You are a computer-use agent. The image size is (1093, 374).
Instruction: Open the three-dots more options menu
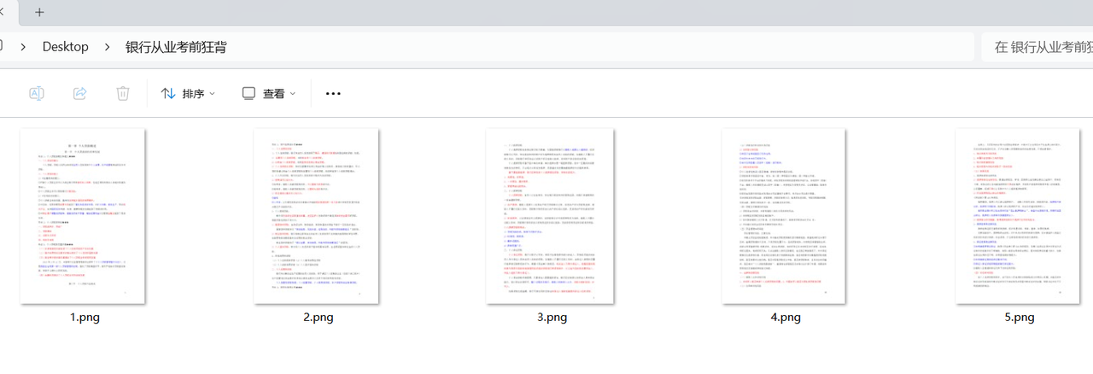[x=333, y=93]
